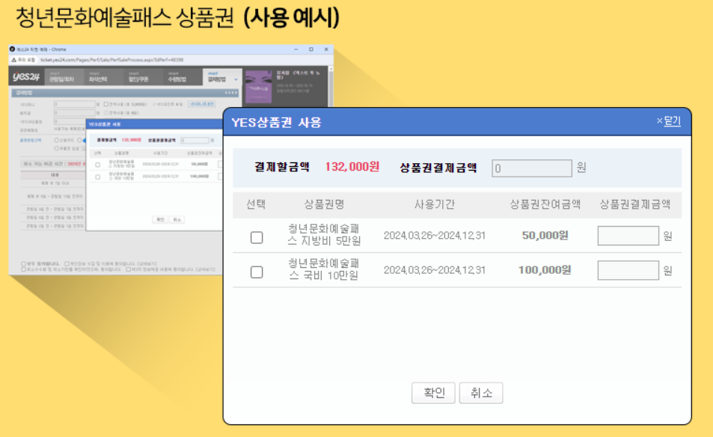Click 확인 in the small background dialog
The width and height of the screenshot is (713, 437).
160,220
